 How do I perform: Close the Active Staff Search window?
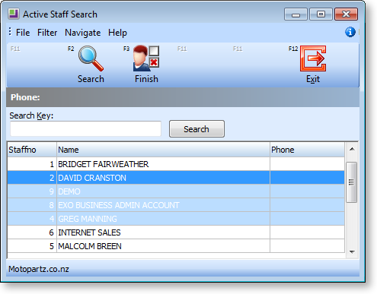[346, 14]
